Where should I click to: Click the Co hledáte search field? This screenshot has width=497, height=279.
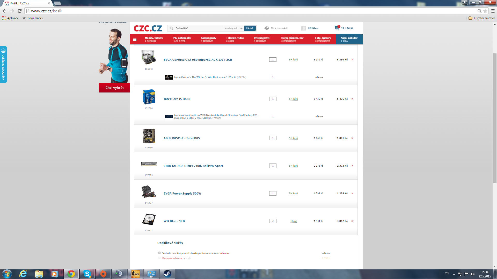point(198,28)
